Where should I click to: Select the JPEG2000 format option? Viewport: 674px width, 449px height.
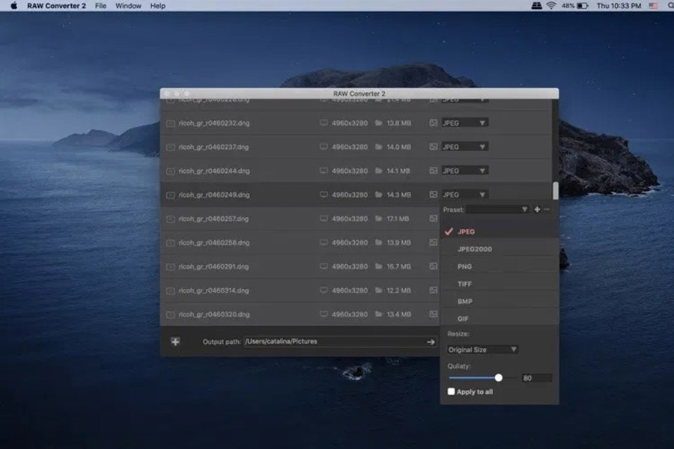pyautogui.click(x=474, y=248)
